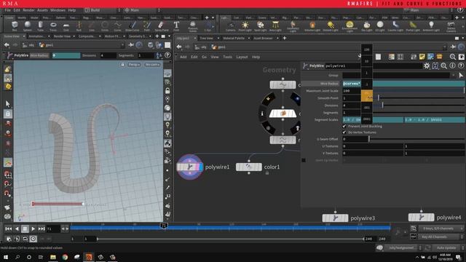This screenshot has height=262, width=466.
Task: Add an Area Light from the shelf
Action: [275, 26]
